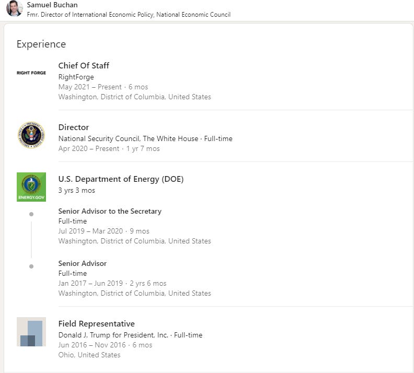The height and width of the screenshot is (373, 414).
Task: Open the National Security Council seal logo
Action: pos(31,135)
